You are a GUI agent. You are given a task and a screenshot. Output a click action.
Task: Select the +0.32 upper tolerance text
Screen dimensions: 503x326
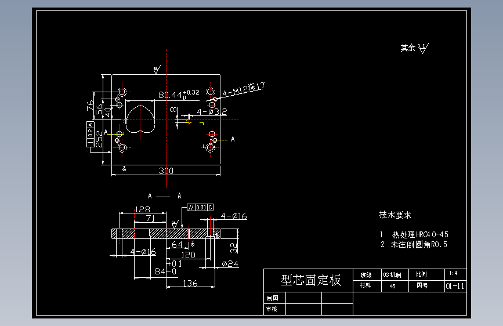191,92
